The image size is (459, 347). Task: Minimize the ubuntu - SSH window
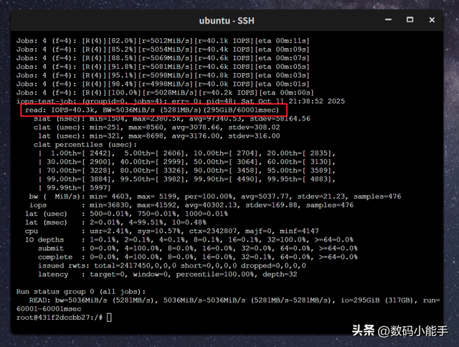389,20
